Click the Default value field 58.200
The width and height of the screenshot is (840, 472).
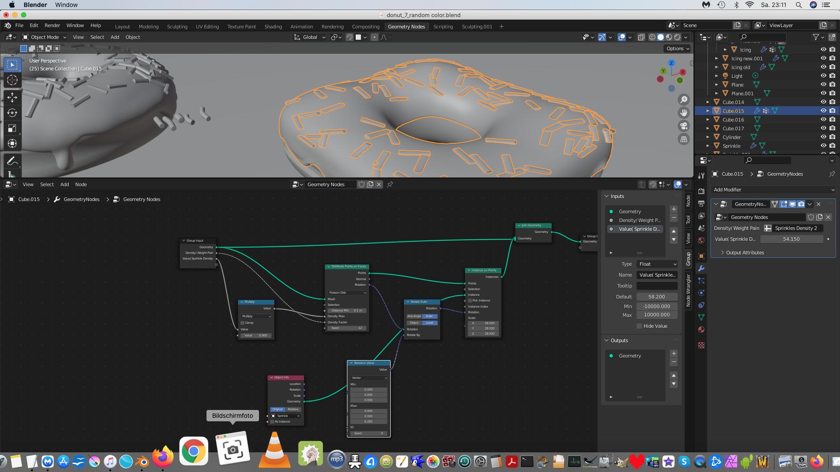click(657, 297)
